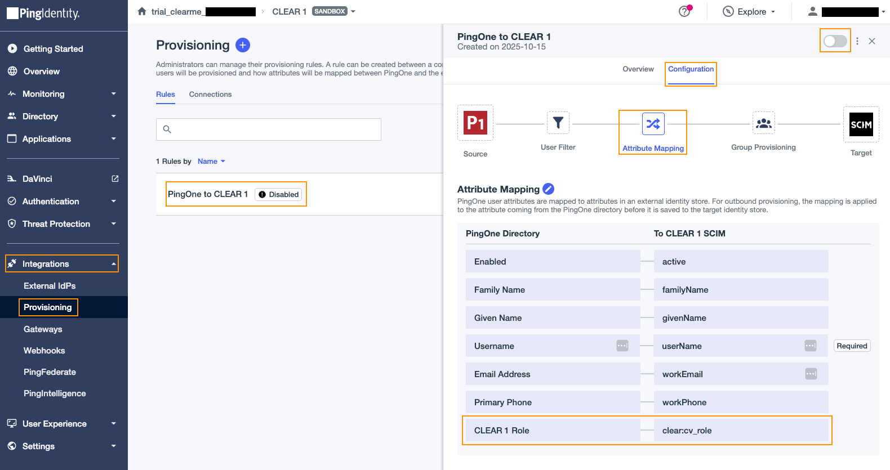The image size is (890, 470).
Task: Open External IdPs in sidebar
Action: coord(50,286)
